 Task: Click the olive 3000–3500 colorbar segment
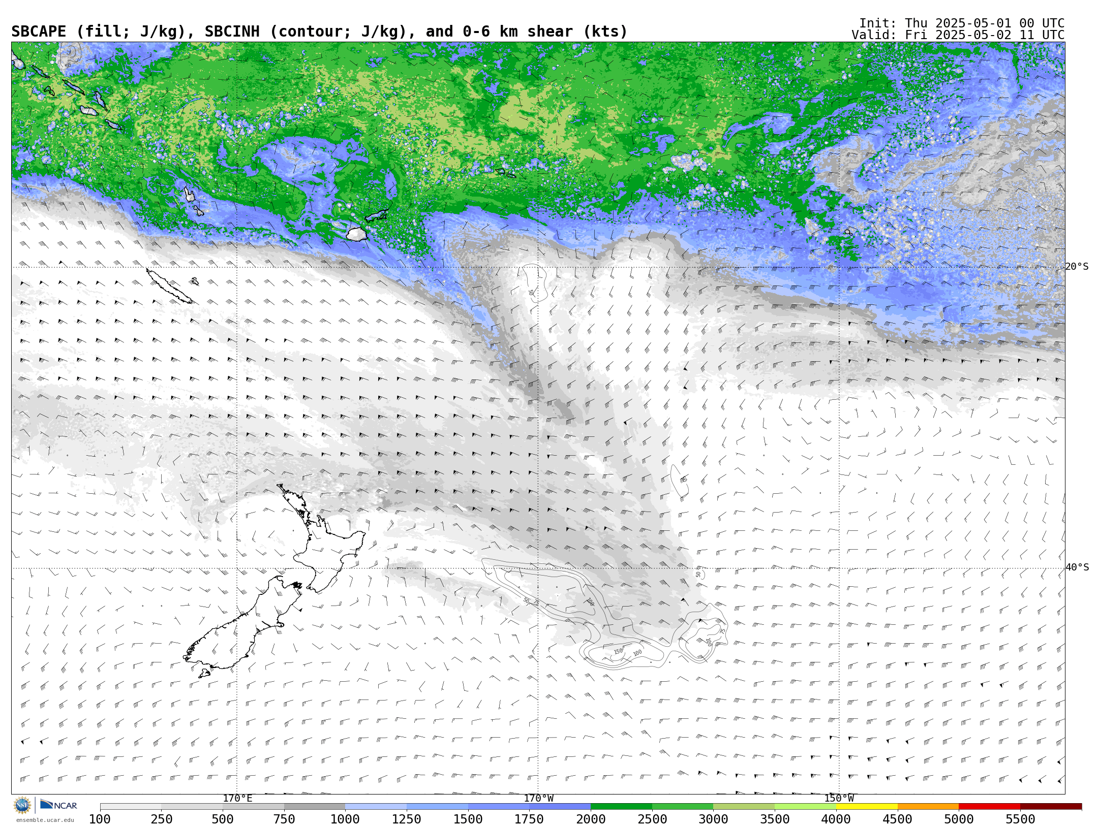pos(744,807)
